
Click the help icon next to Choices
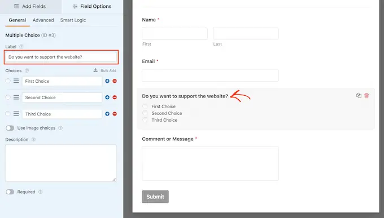coord(27,70)
